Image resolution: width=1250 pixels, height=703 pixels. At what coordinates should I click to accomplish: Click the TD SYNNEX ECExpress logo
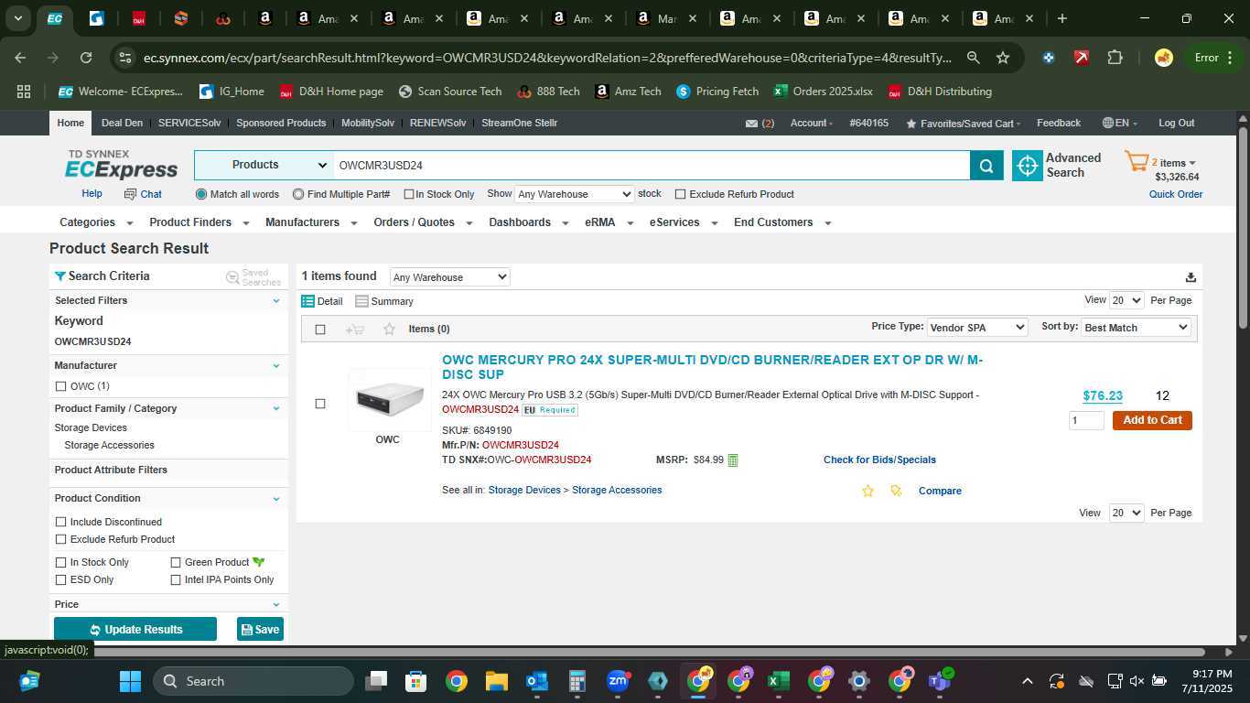click(121, 165)
